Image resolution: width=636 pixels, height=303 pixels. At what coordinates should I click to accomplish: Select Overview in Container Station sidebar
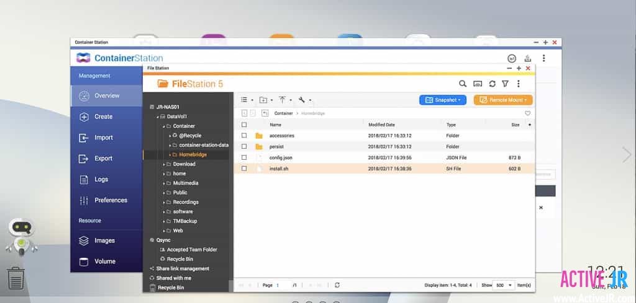[106, 96]
